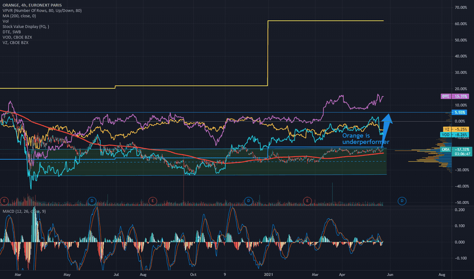Image resolution: width=474 pixels, height=279 pixels.
Task: Click the DTE 15.35% price label
Action: [x=455, y=96]
